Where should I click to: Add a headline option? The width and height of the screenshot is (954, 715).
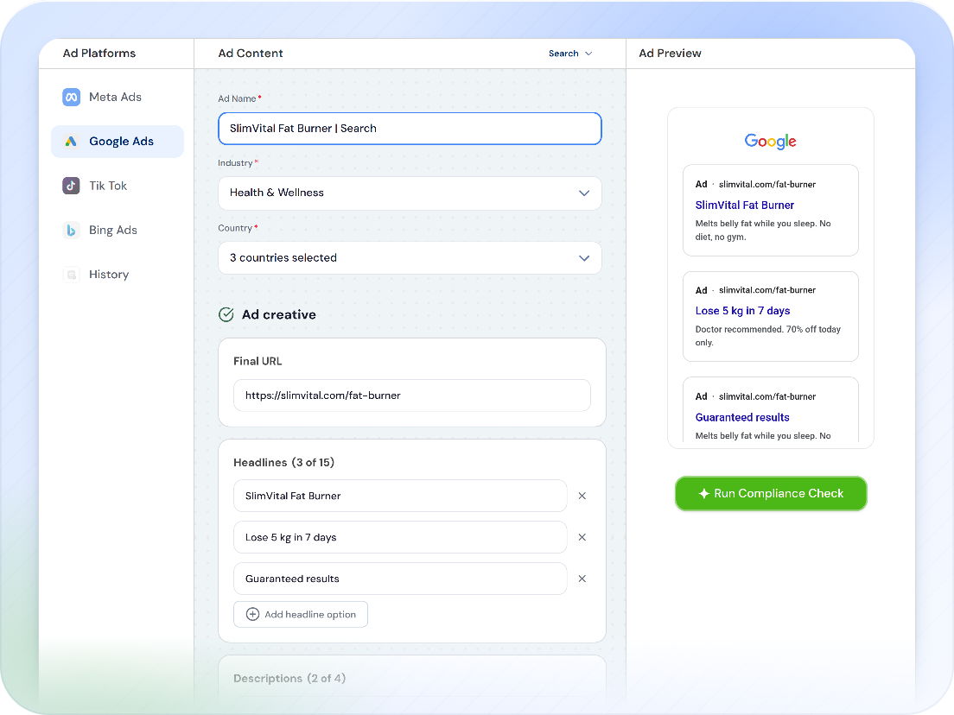click(x=301, y=614)
